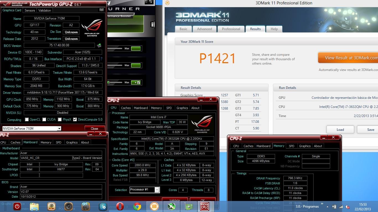Image resolution: width=378 pixels, height=212 pixels.
Task: Open 3DMark Advanced tab
Action: [x=204, y=29]
